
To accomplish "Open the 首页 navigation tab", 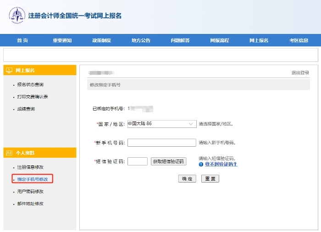I will coord(22,40).
